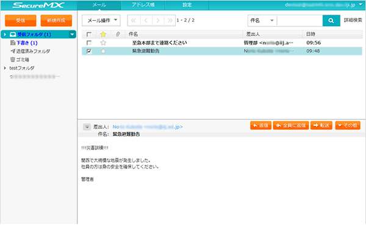Screen dimensions: 366x227
Task: Open the 送信済みフォルダ folder
Action: pos(33,51)
